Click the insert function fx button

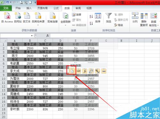click(x=48, y=36)
